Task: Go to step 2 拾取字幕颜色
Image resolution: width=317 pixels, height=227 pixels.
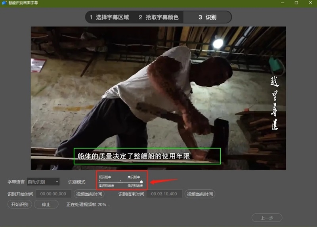Action: [158, 17]
